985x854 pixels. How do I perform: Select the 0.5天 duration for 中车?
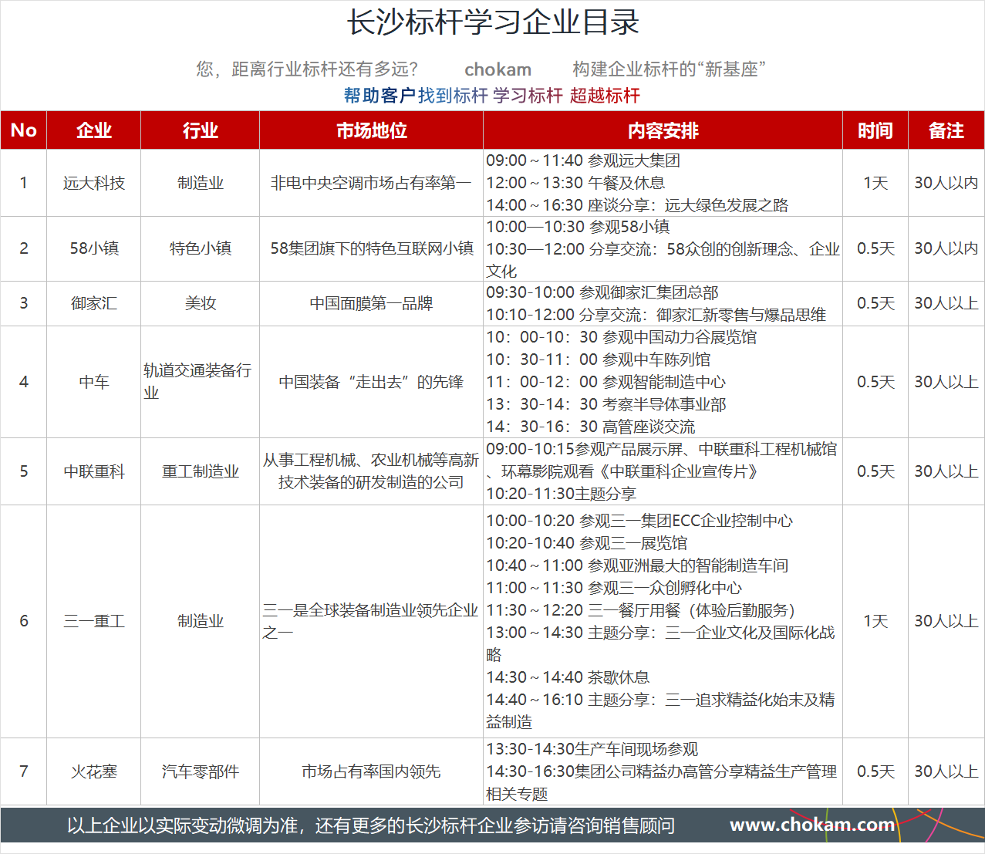(x=875, y=382)
